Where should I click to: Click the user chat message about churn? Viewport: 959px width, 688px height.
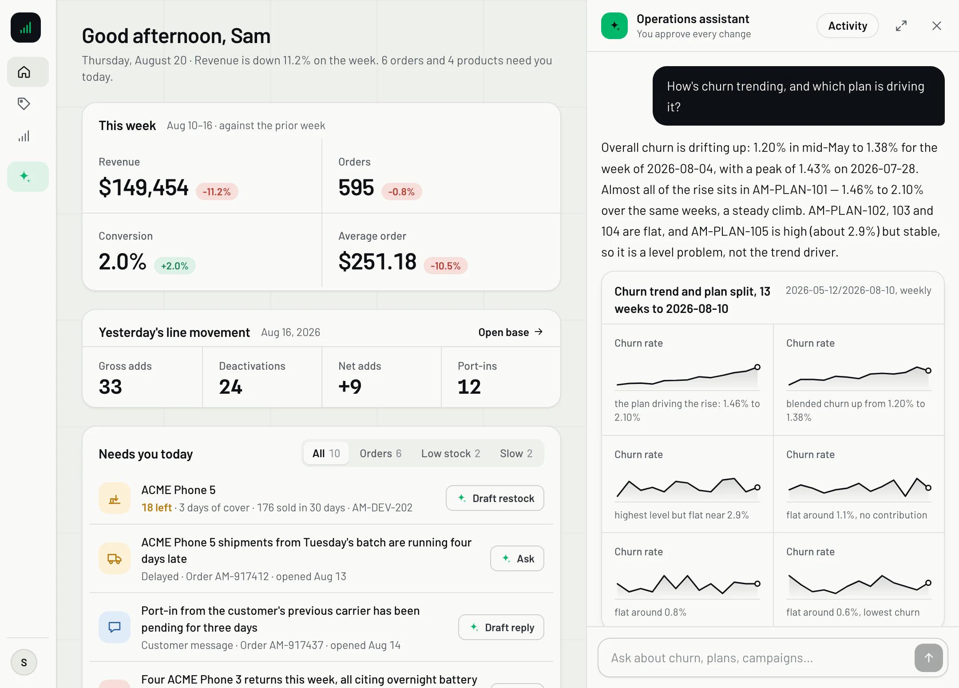(798, 96)
